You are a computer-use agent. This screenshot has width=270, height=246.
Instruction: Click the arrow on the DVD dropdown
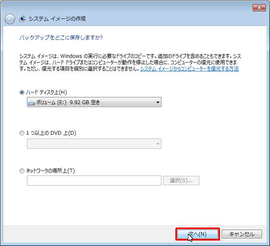click(x=158, y=144)
